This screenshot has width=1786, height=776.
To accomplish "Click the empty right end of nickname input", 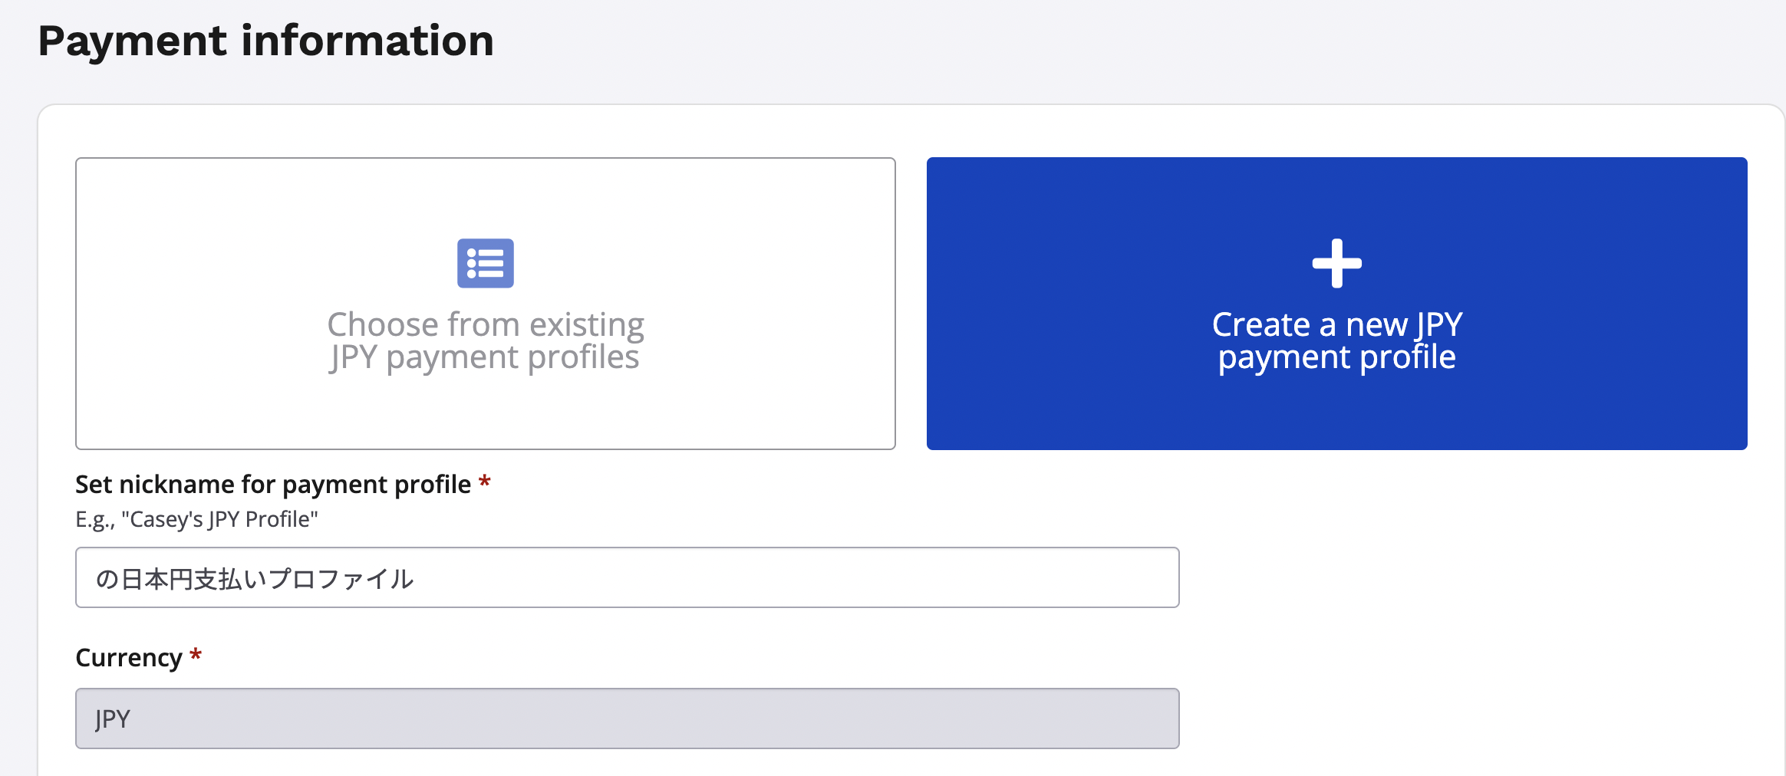I will click(x=1112, y=577).
